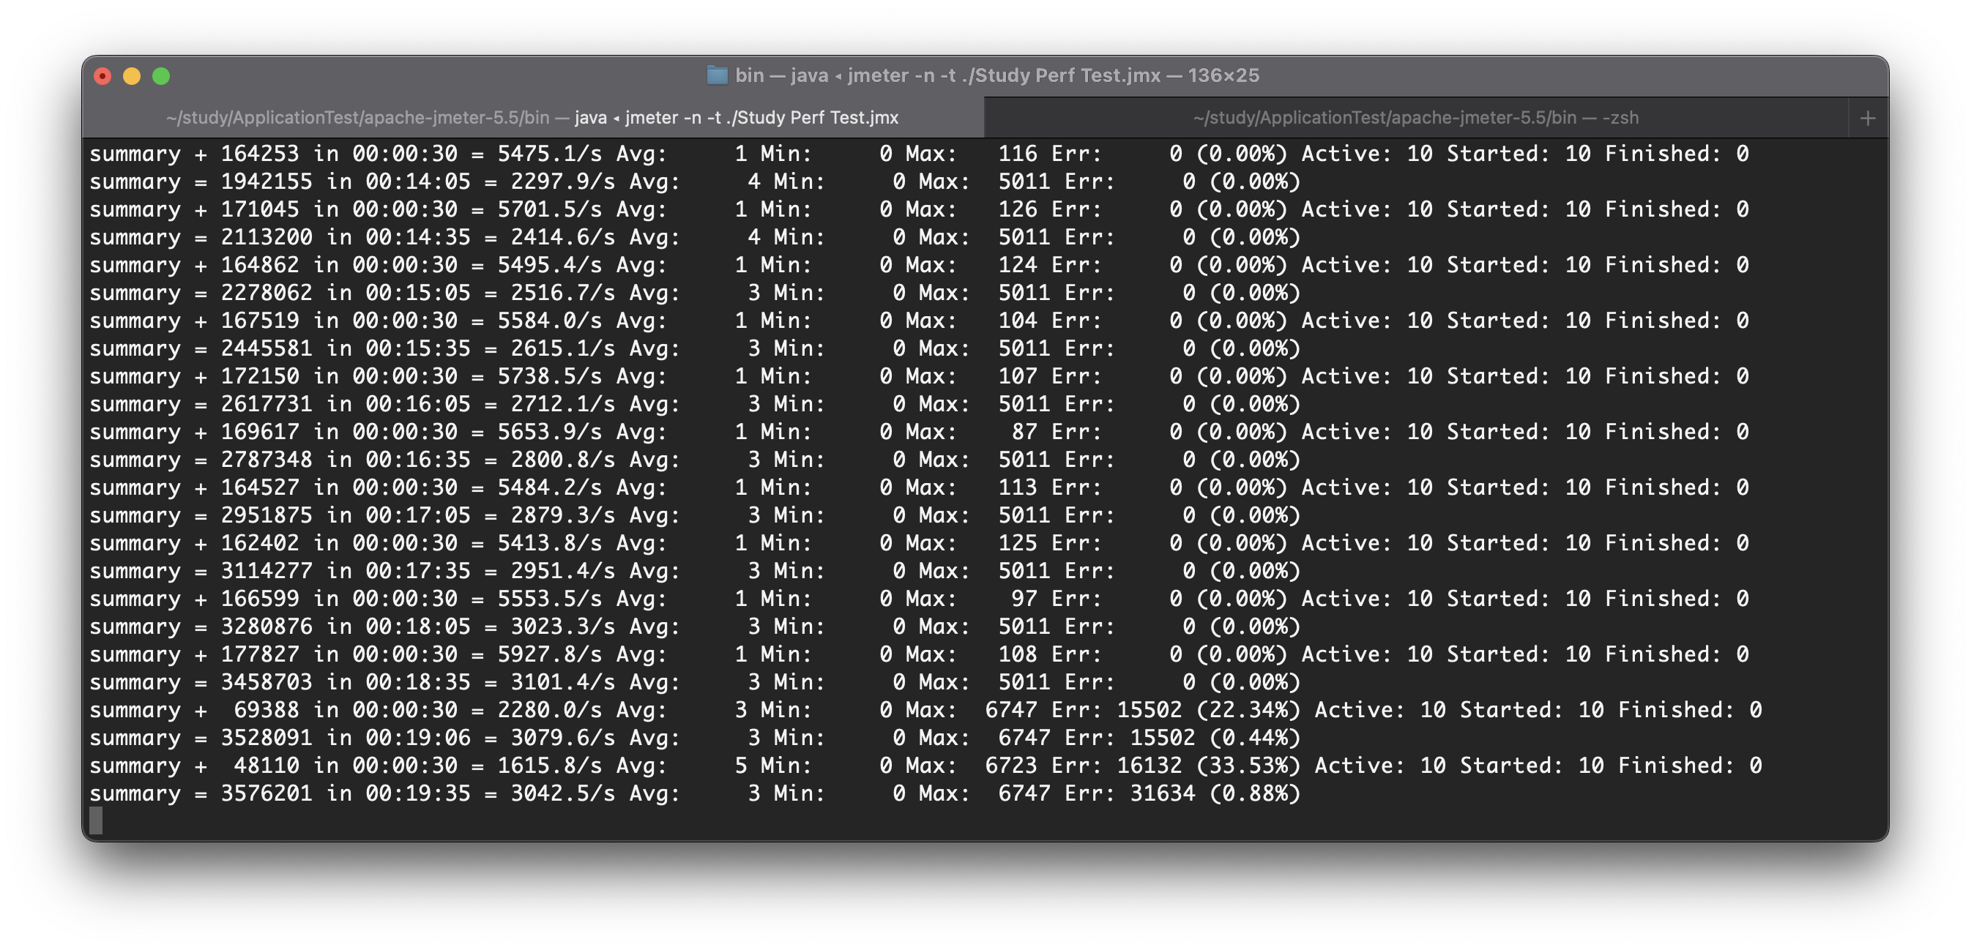
Task: Click the 0.44% error rate text
Action: [1255, 737]
